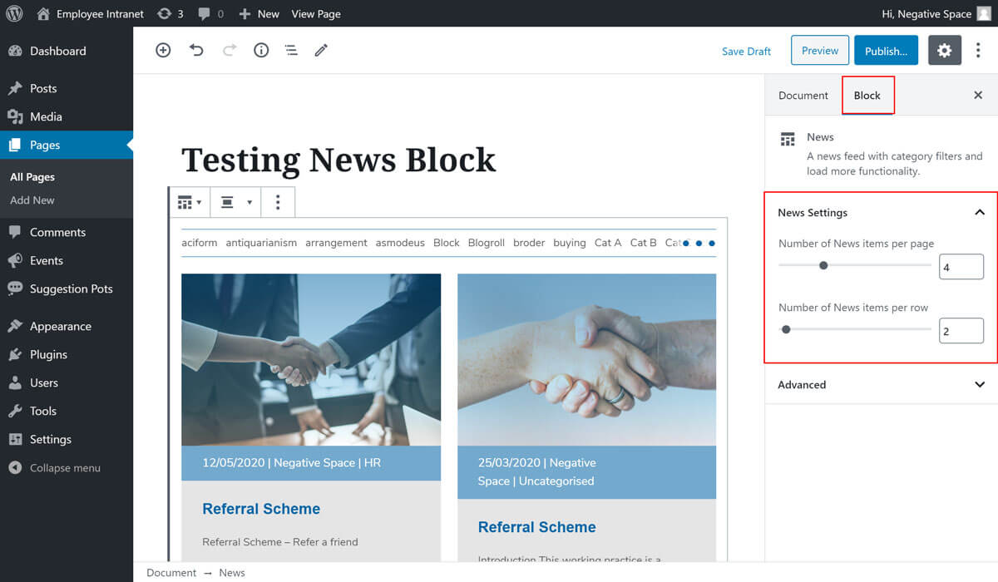Collapse the News Settings panel
998x582 pixels.
tap(979, 213)
